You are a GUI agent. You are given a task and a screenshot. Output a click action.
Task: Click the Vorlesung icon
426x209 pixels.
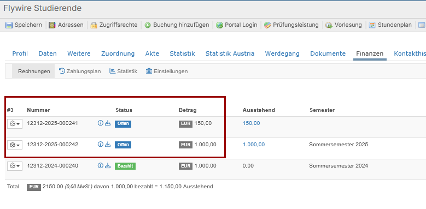click(x=329, y=25)
